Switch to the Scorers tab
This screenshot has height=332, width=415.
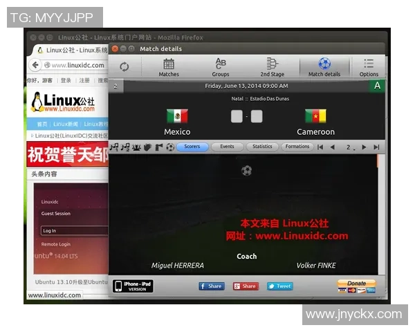pos(192,147)
